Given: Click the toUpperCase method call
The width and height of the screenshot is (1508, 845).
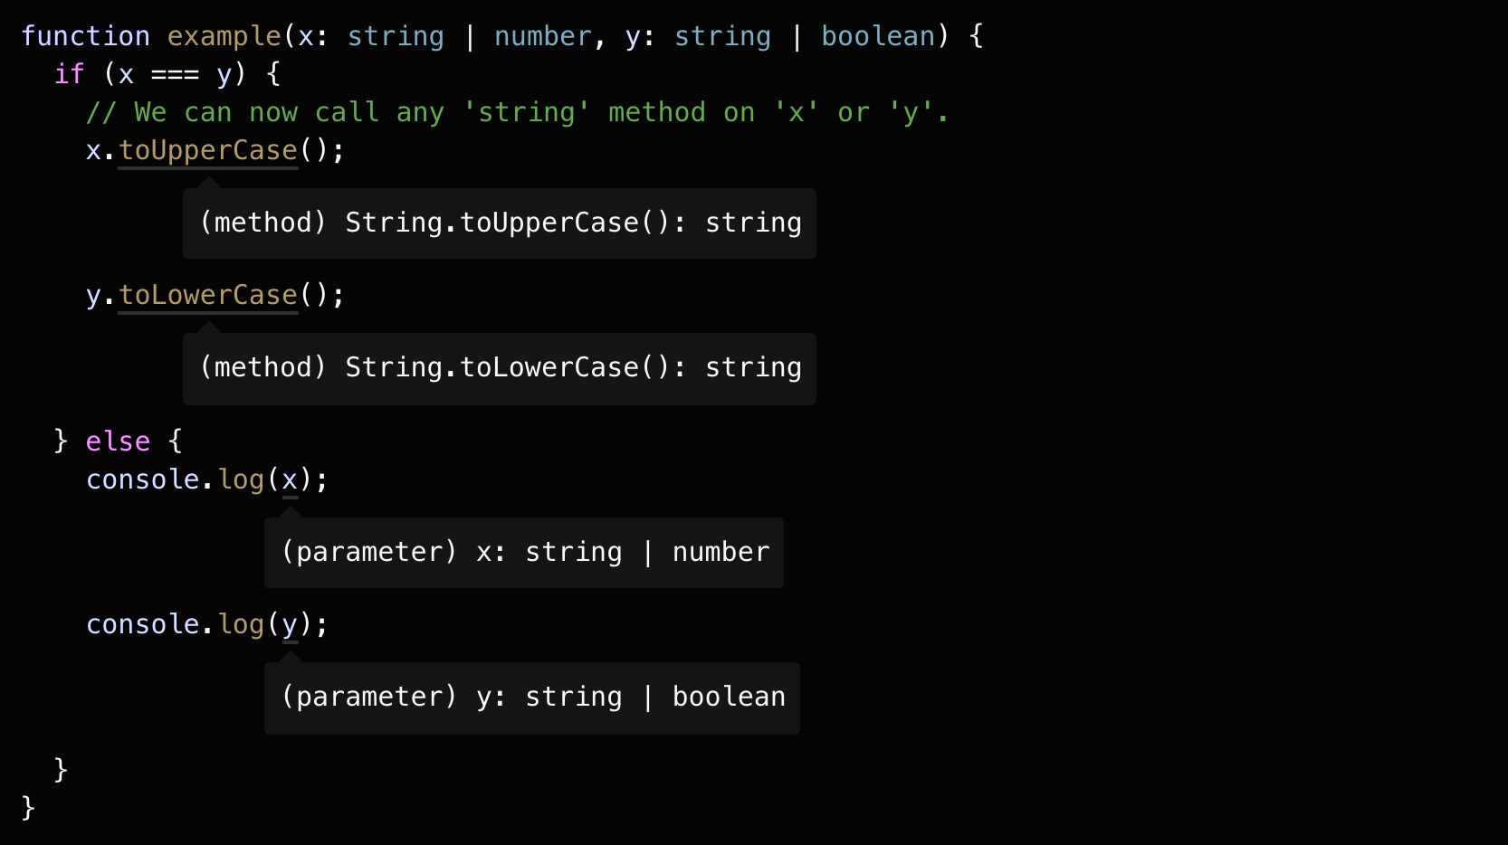Looking at the screenshot, I should pyautogui.click(x=208, y=150).
